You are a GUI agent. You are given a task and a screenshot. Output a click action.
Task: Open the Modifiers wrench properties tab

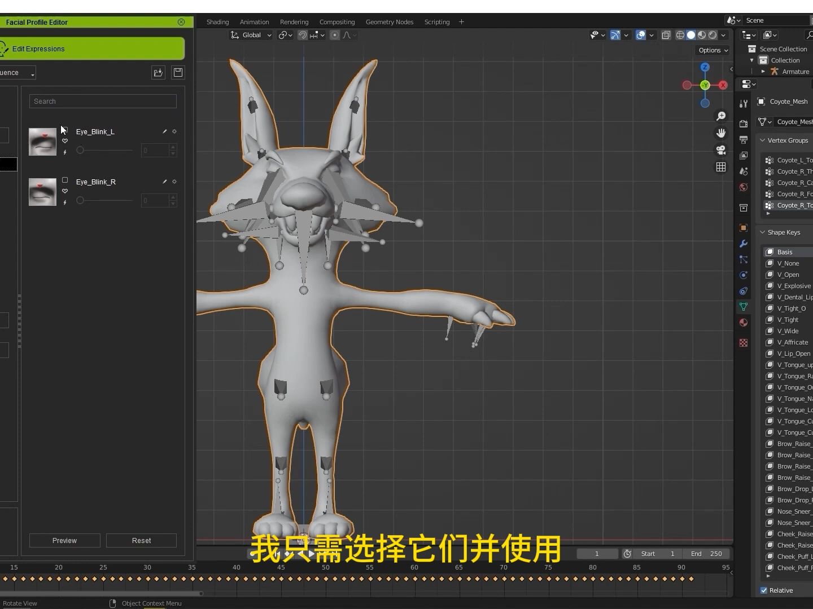point(744,244)
